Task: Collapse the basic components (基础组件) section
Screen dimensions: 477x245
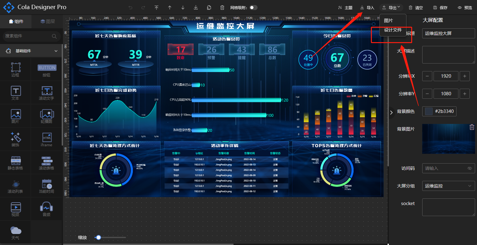Action: pyautogui.click(x=56, y=51)
